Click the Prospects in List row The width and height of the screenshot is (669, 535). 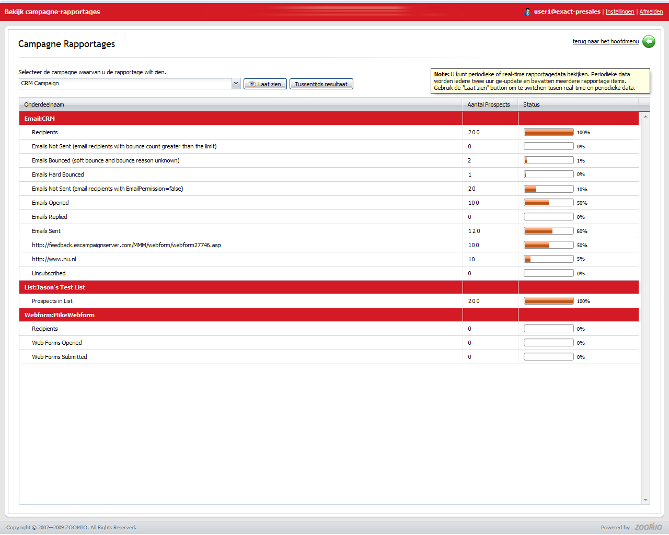pyautogui.click(x=329, y=301)
